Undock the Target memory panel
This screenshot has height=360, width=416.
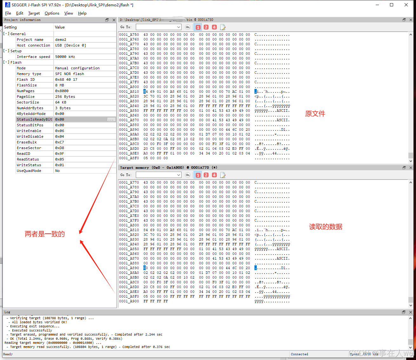tap(404, 167)
